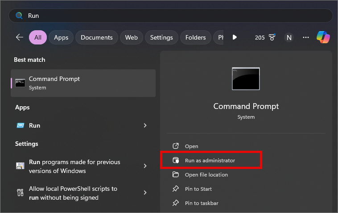Image resolution: width=338 pixels, height=213 pixels.
Task: Expand the PowerShell scripts setting chevron
Action: click(x=145, y=193)
